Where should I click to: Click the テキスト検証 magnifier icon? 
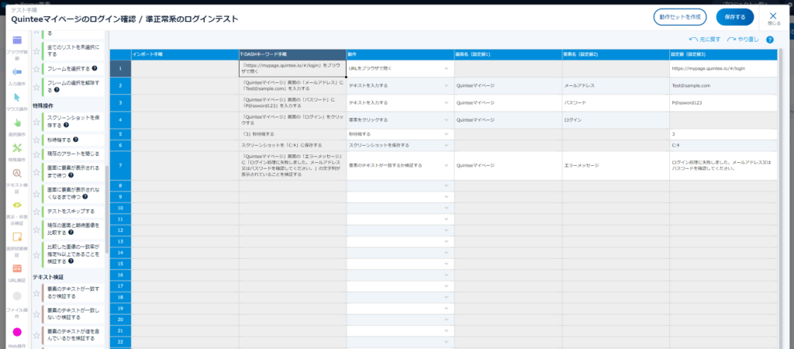tap(16, 174)
